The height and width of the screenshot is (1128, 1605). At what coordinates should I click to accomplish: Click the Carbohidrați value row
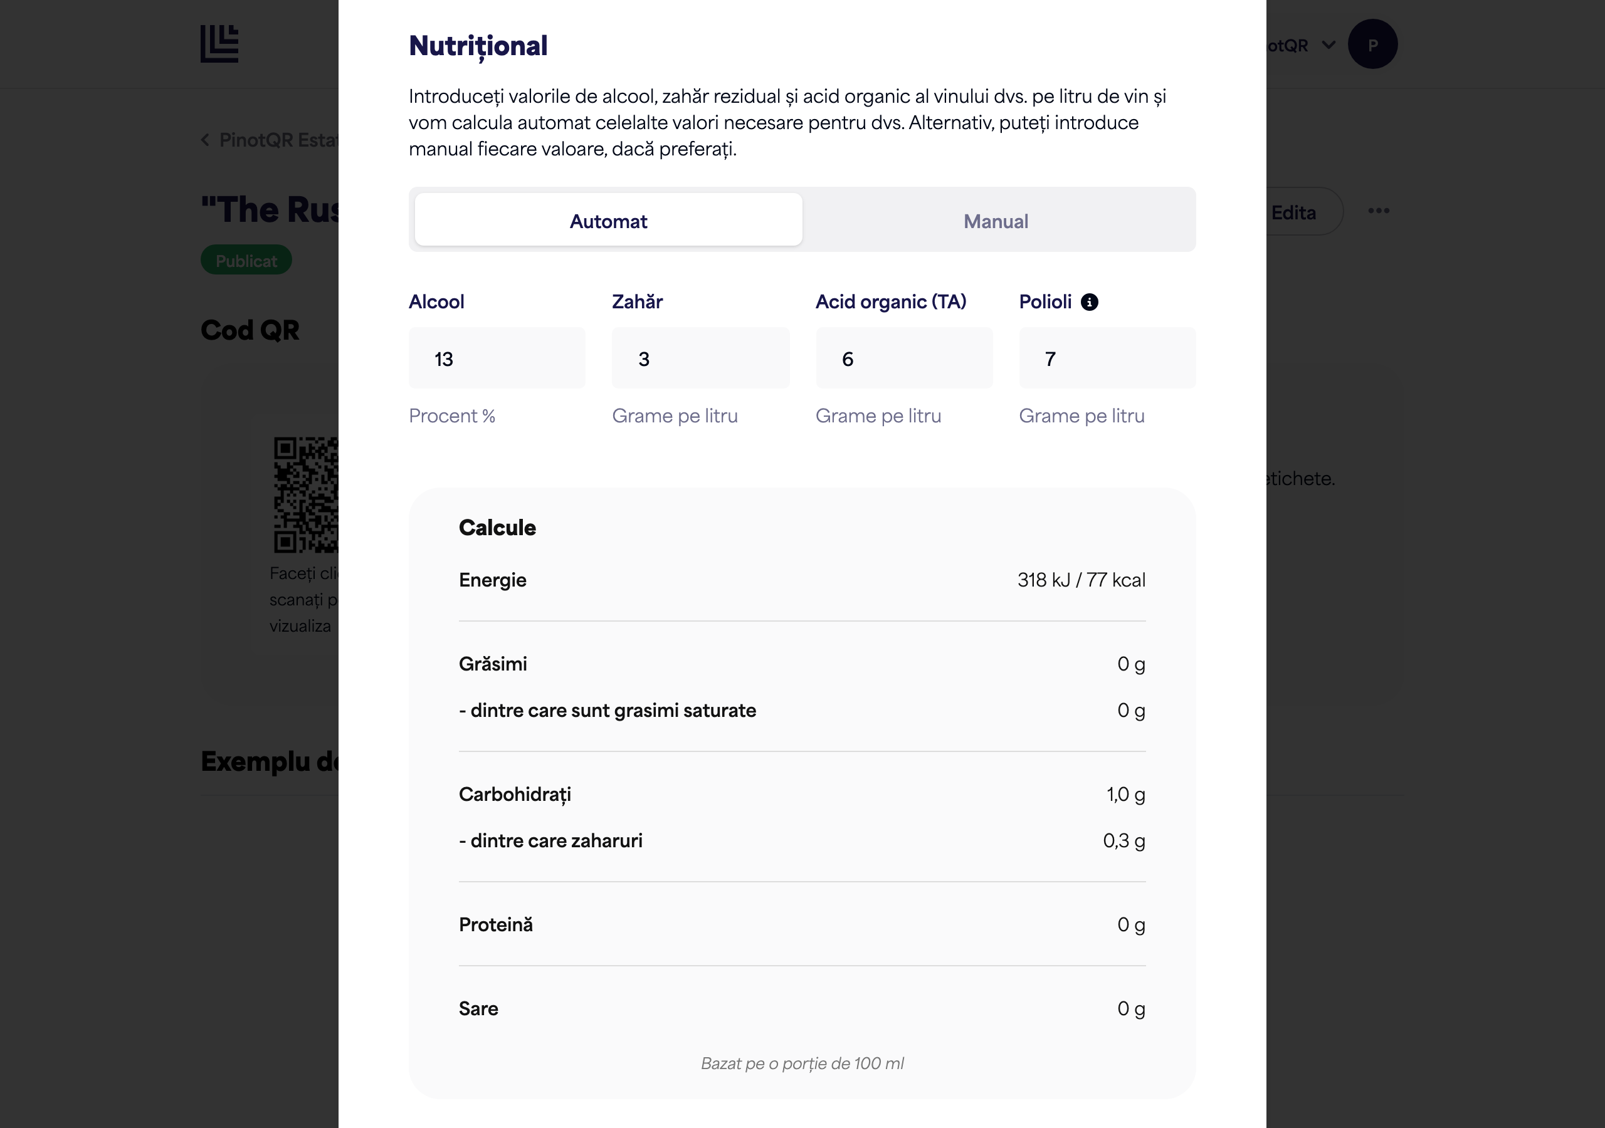[x=802, y=794]
